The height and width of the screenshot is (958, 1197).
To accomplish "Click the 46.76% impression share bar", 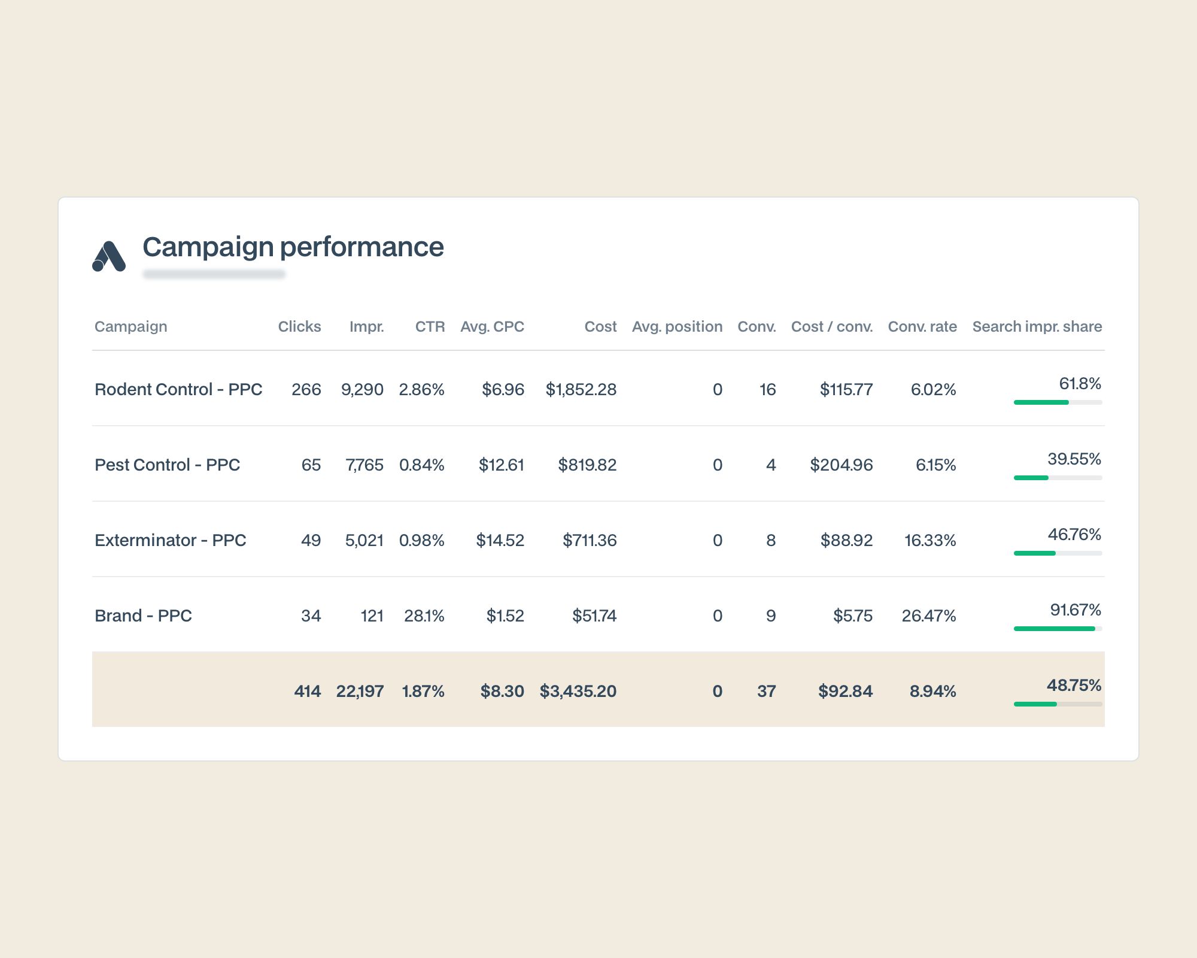I will 1058,553.
